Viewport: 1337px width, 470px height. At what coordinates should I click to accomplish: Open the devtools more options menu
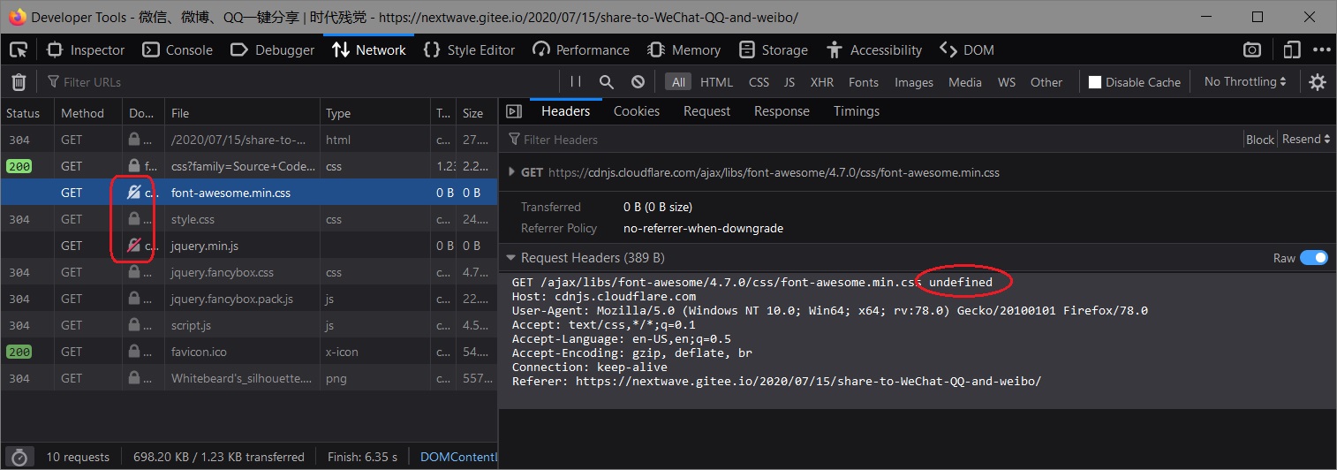coord(1322,49)
